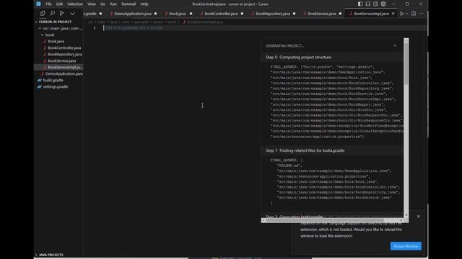Collapse the CURSOR-AI-PROJECT explorer section
Image resolution: width=462 pixels, height=259 pixels.
coord(55,22)
